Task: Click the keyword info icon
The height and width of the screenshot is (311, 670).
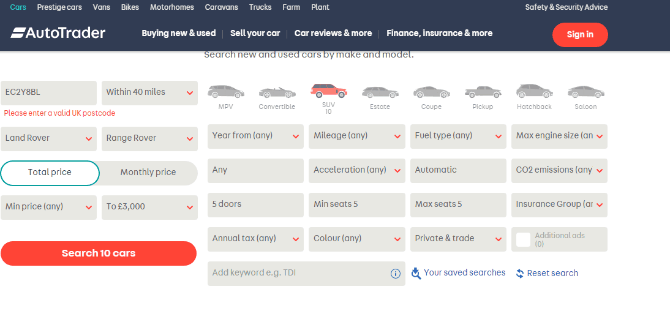Action: pyautogui.click(x=396, y=274)
